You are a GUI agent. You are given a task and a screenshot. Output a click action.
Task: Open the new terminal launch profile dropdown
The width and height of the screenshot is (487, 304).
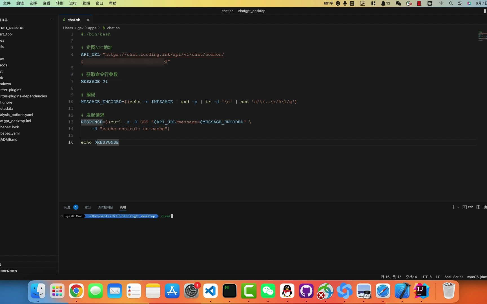(458, 207)
